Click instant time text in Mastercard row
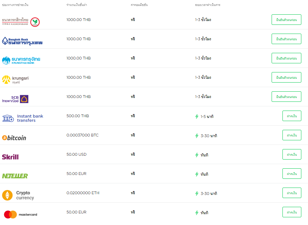The image size is (308, 225). click(204, 213)
